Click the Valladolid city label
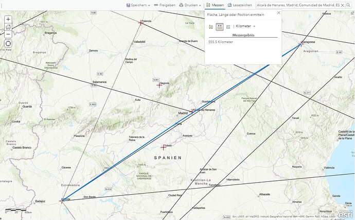The image size is (355, 220). pyautogui.click(x=139, y=42)
